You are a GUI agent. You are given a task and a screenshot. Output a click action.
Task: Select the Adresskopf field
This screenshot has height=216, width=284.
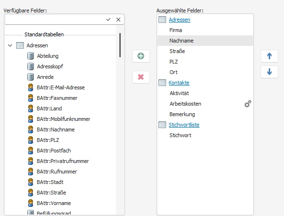[50, 66]
